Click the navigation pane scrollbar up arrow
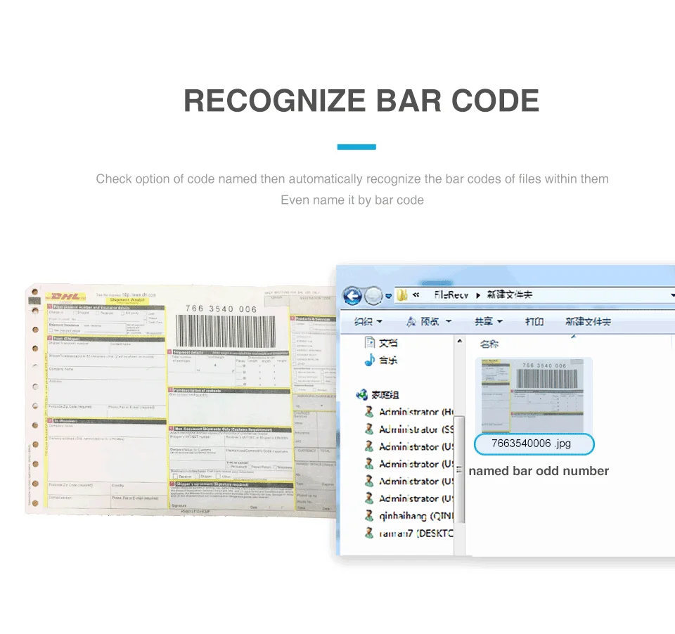 [x=459, y=341]
